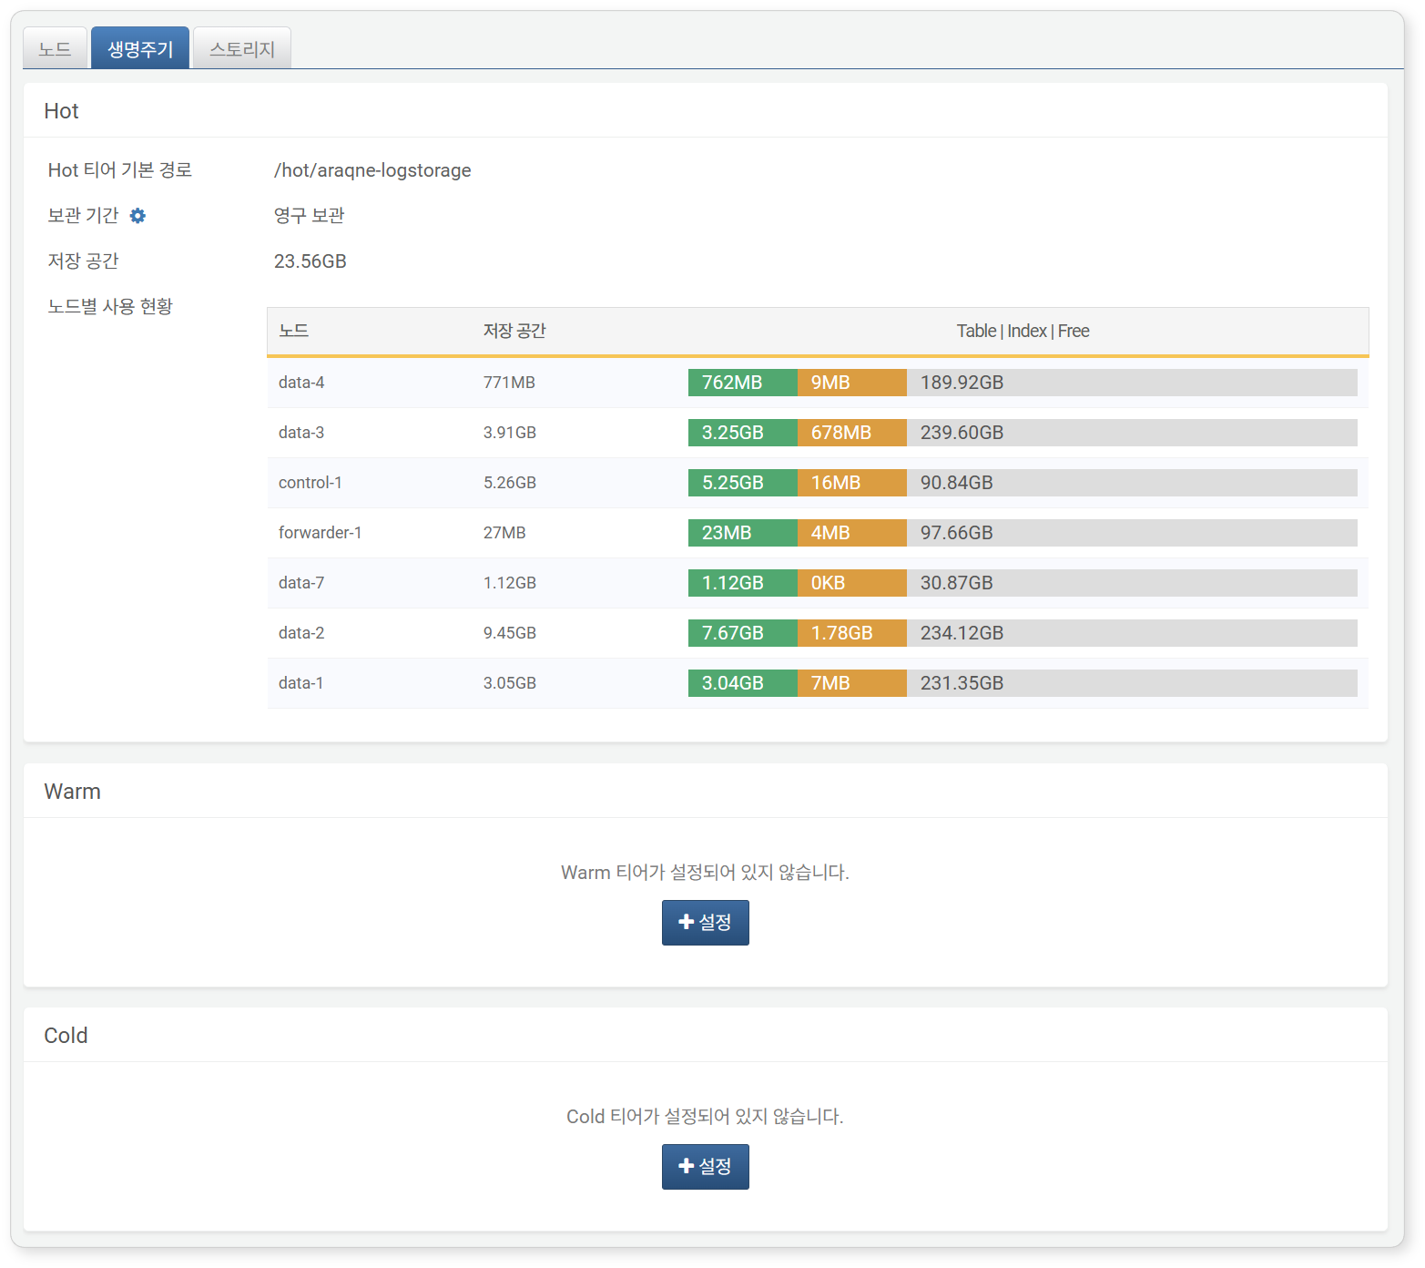The width and height of the screenshot is (1425, 1268).
Task: Click the 노드 column header
Action: 294,331
